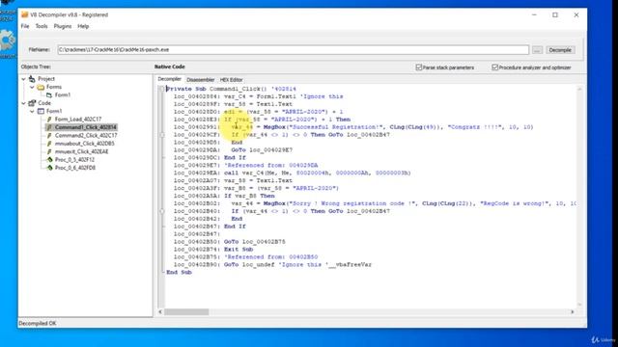This screenshot has width=618, height=347.
Task: Click the mnuabout_Click_402DB5 procedure icon
Action: pyautogui.click(x=49, y=144)
